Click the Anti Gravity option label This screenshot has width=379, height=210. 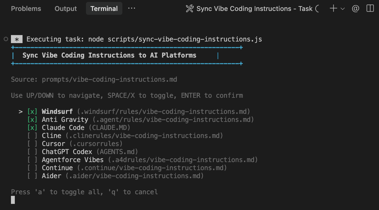coord(65,120)
